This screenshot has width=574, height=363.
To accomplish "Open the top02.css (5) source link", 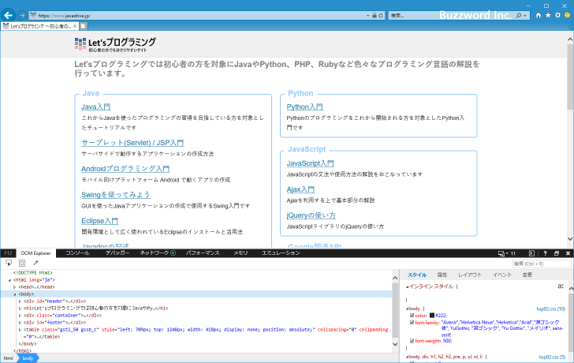I will point(552,357).
